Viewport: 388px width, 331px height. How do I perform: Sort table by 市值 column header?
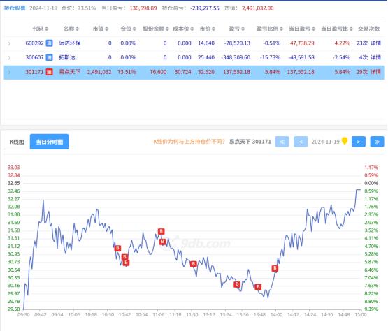click(x=101, y=29)
